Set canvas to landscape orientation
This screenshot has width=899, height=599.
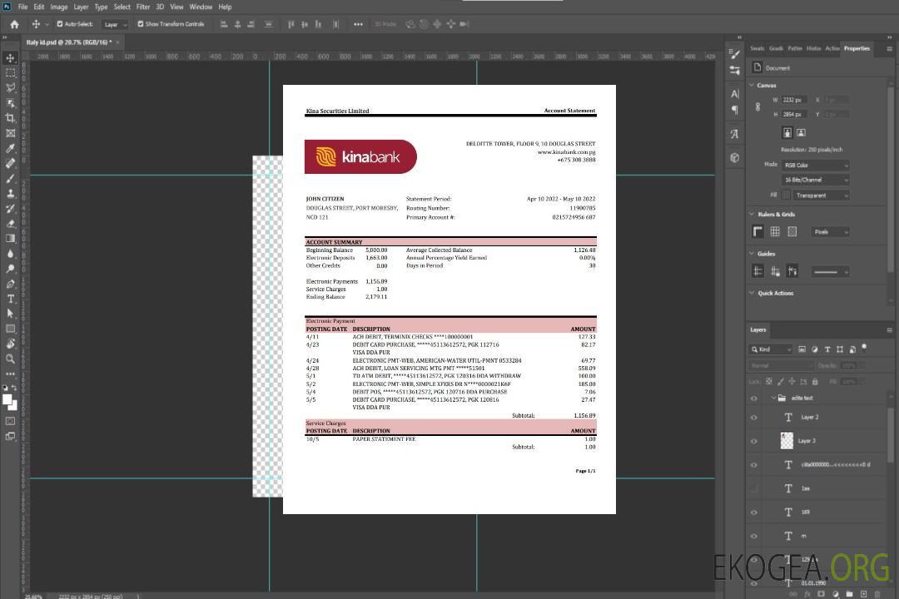pyautogui.click(x=801, y=132)
